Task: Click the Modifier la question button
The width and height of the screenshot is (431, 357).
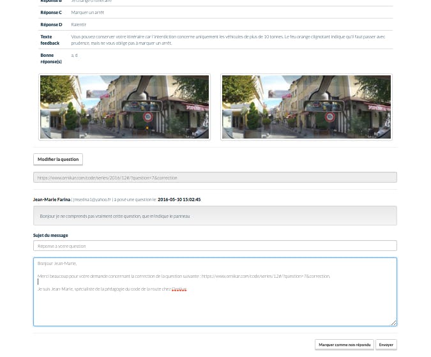Action: [58, 160]
